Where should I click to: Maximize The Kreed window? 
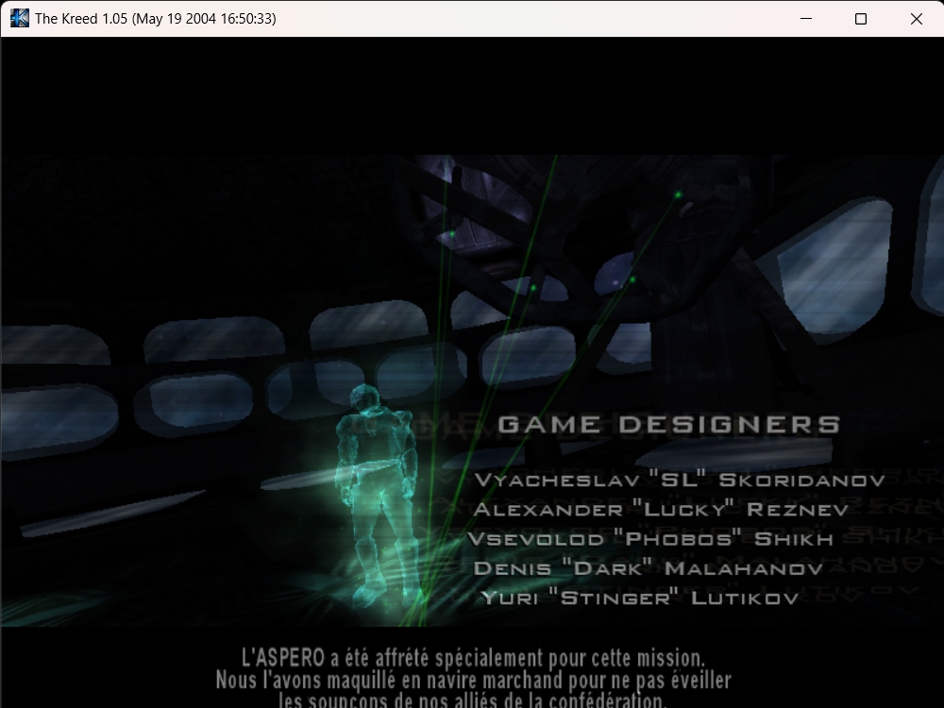tap(861, 19)
